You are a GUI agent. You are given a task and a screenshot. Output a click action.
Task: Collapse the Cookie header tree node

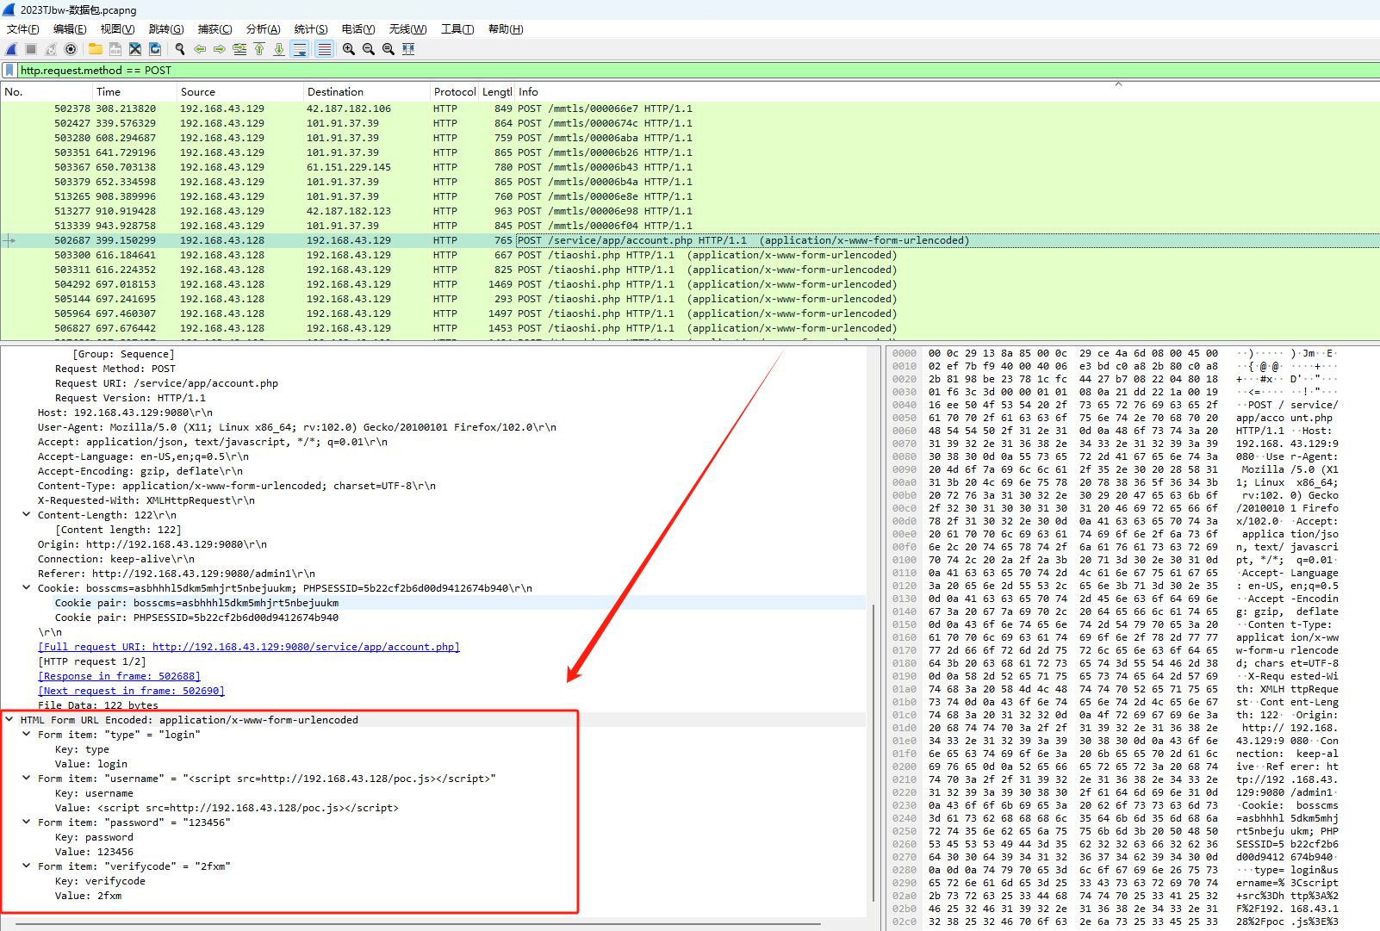[27, 588]
